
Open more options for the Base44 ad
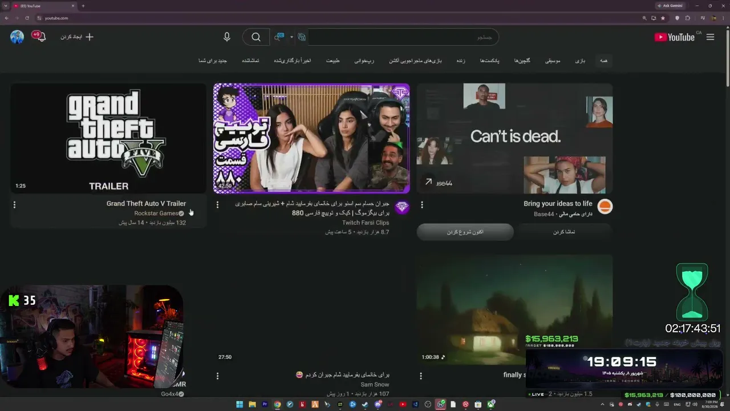pos(422,204)
